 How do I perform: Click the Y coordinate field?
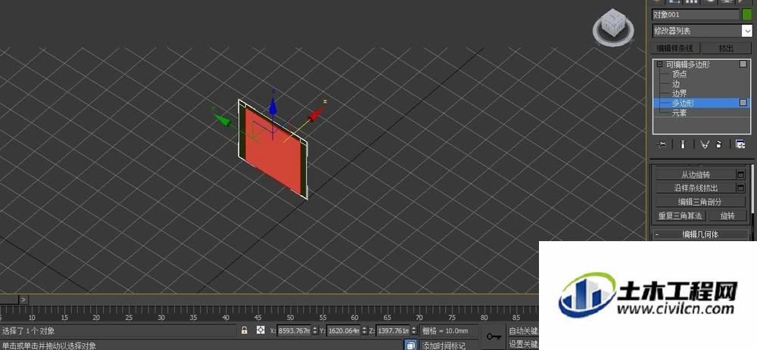[x=344, y=330]
